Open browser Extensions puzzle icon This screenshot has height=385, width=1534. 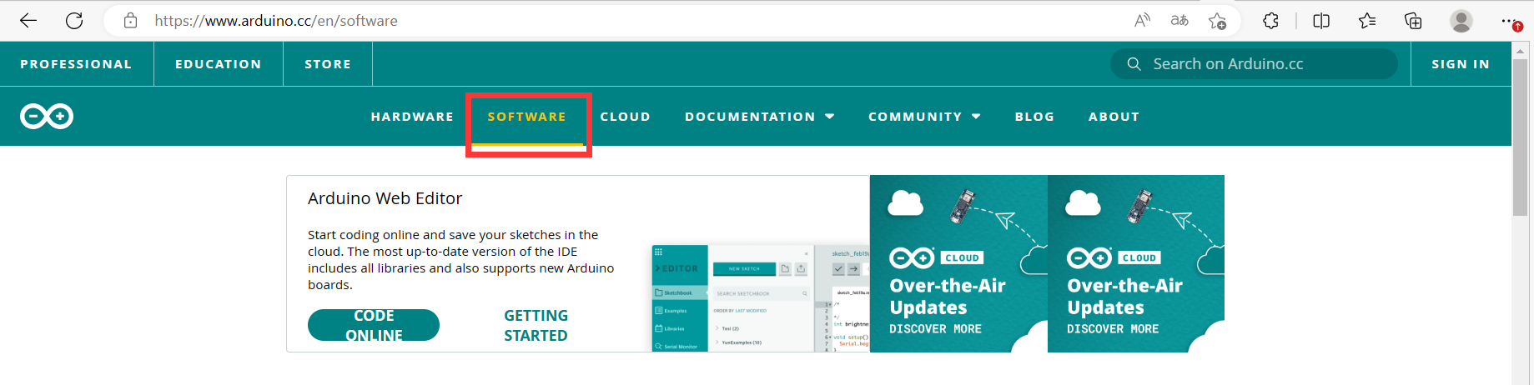[x=1270, y=21]
